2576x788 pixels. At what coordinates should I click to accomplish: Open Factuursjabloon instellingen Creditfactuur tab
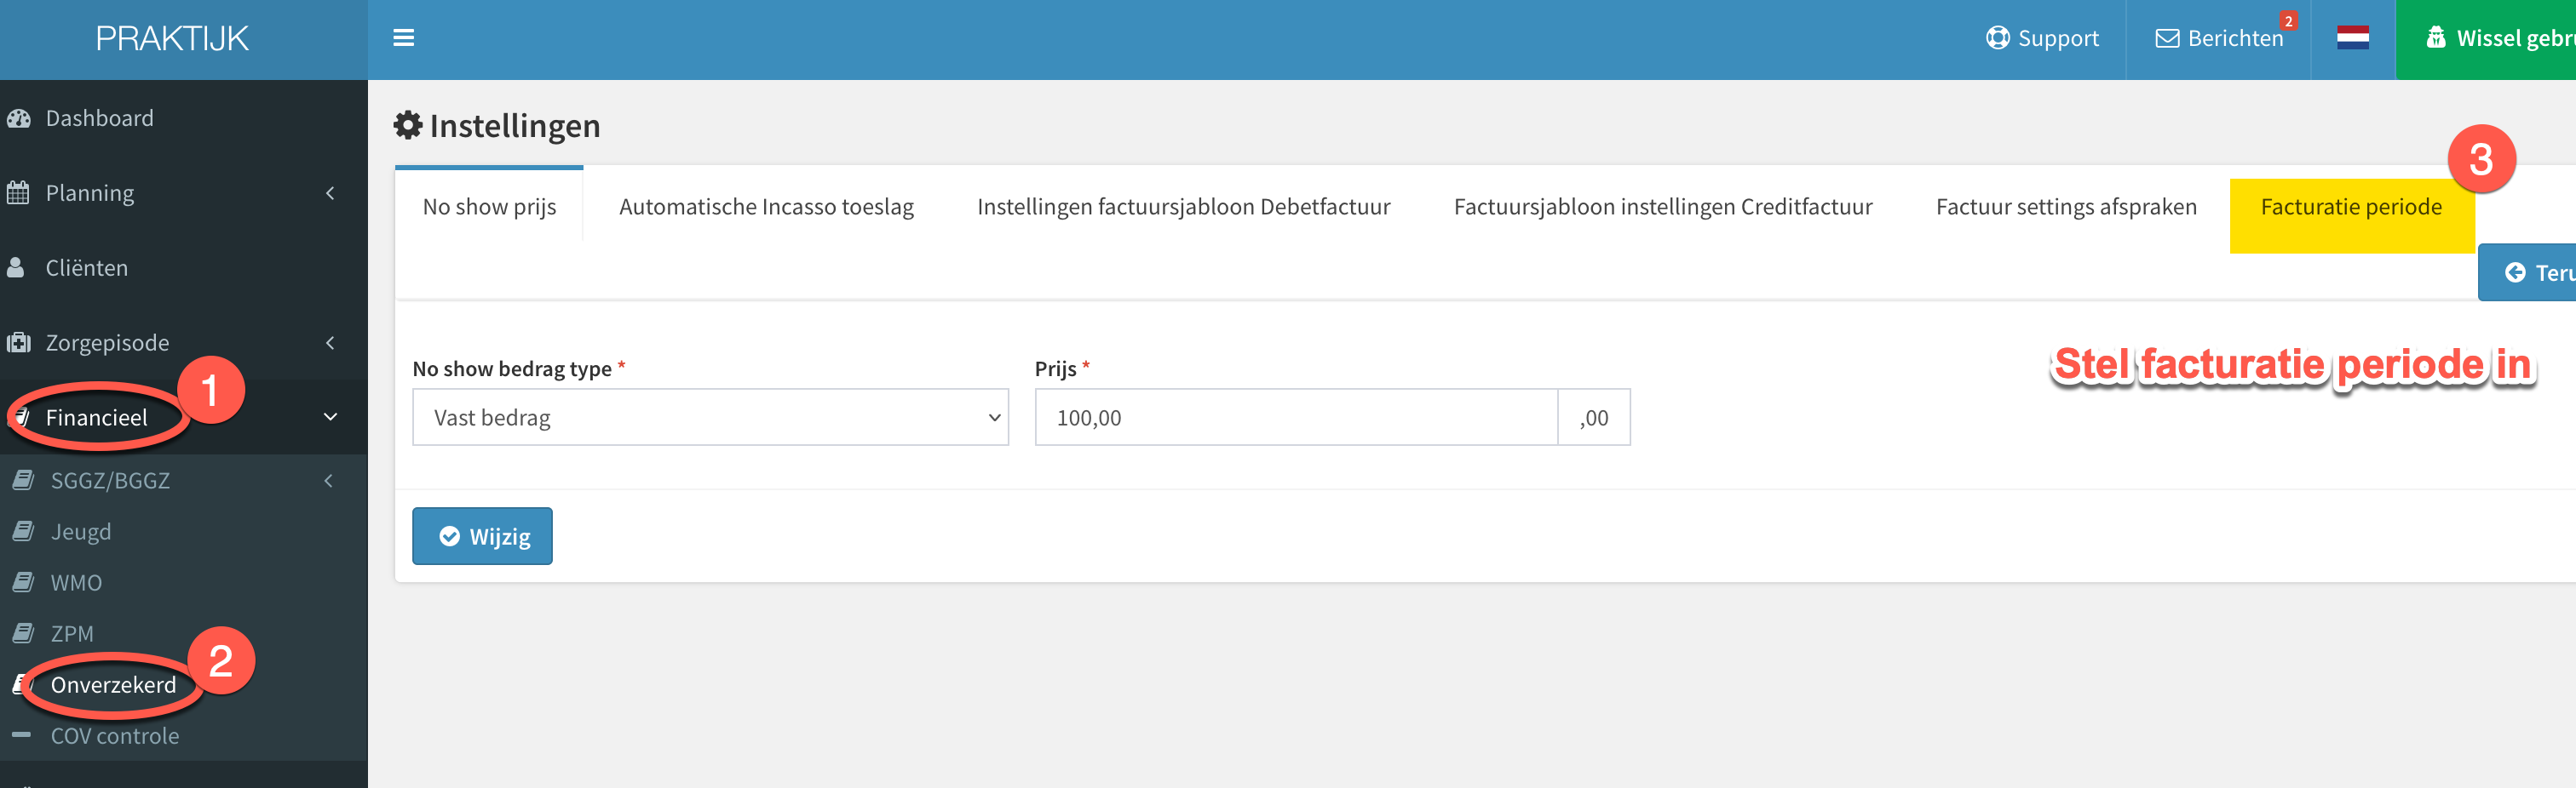pos(1663,207)
